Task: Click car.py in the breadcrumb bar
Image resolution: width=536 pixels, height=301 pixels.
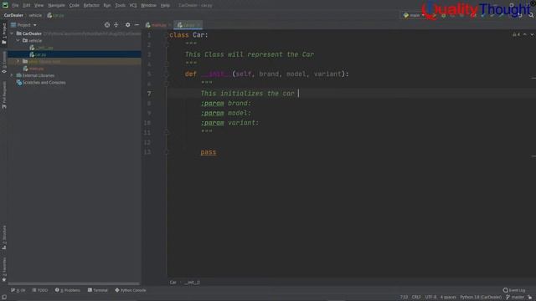Action: 56,15
